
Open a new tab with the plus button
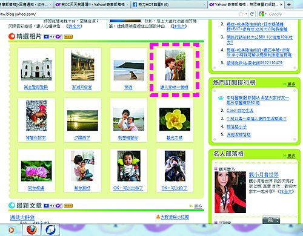click(289, 4)
